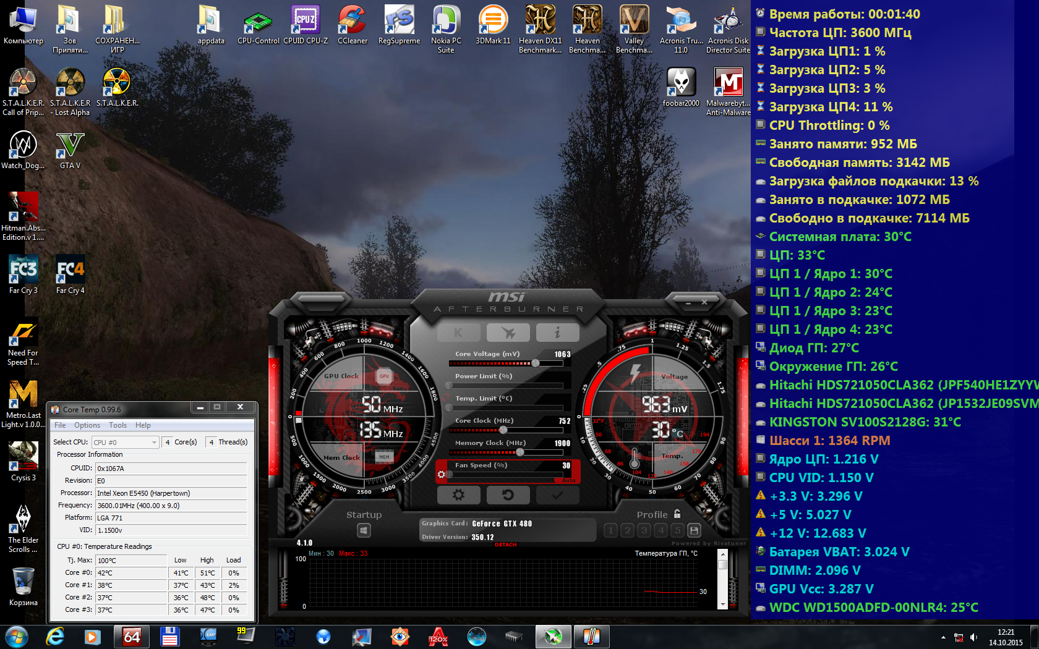1039x649 pixels.
Task: Click the Afterburner graph scrollbar down arrow
Action: coord(722,605)
